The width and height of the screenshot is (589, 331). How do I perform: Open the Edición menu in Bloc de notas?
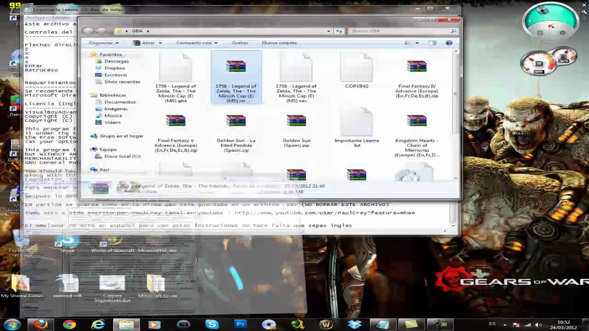click(61, 17)
